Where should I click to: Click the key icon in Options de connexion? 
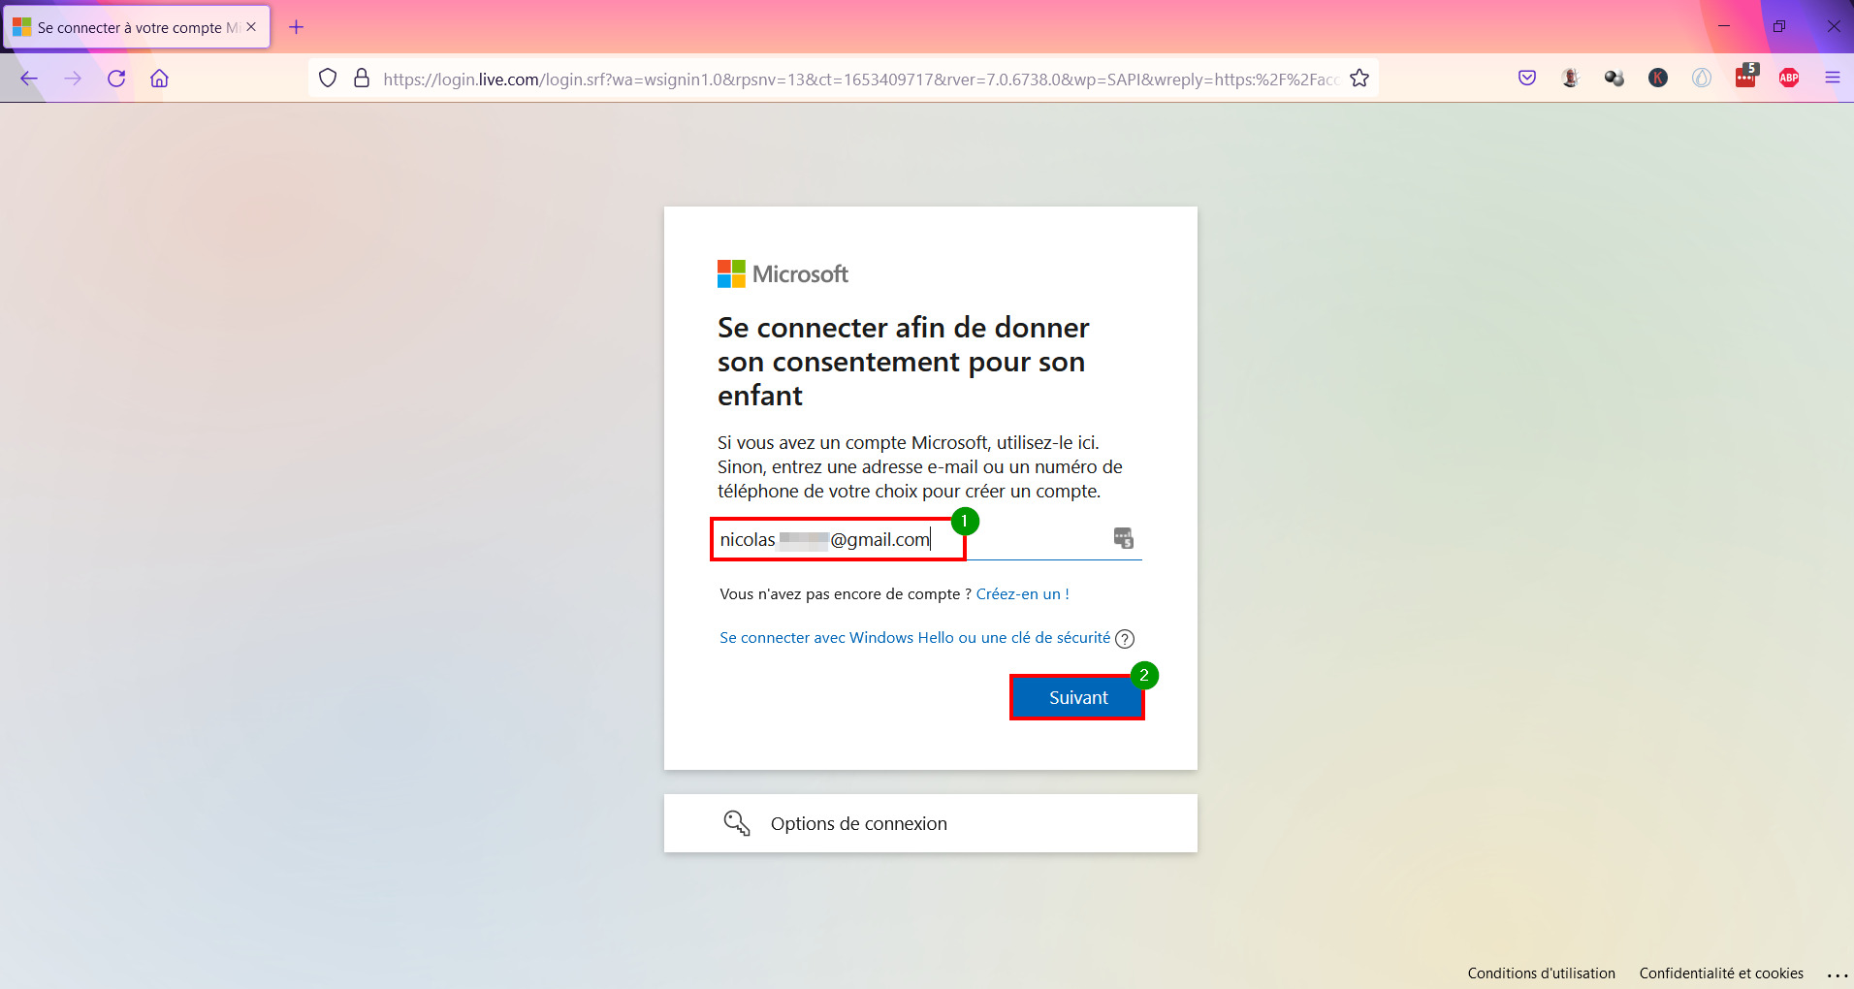point(737,823)
